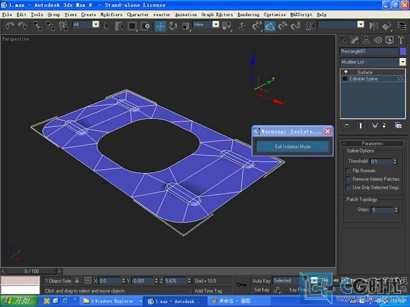
Task: Select Editable Spline in modifier stack
Action: [363, 79]
